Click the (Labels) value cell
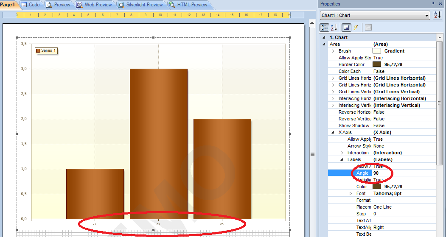 pyautogui.click(x=383, y=160)
